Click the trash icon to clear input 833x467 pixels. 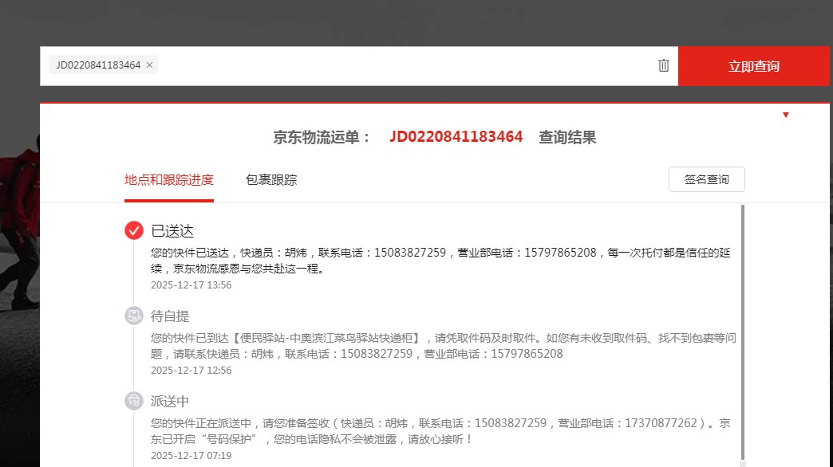663,66
